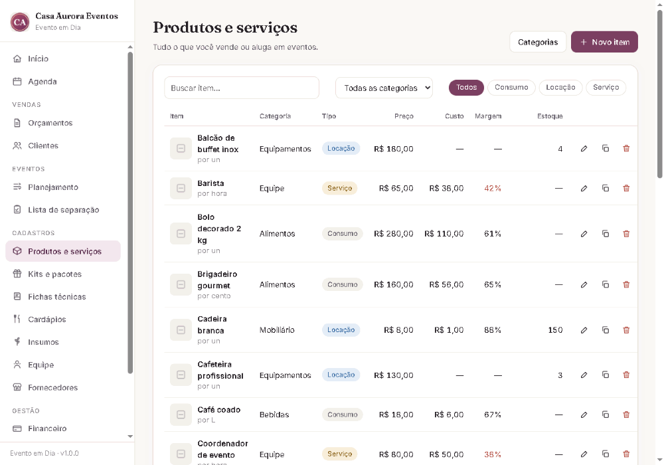Screen dimensions: 664x465
Task: Focus the Buscar item search field
Action: click(242, 88)
